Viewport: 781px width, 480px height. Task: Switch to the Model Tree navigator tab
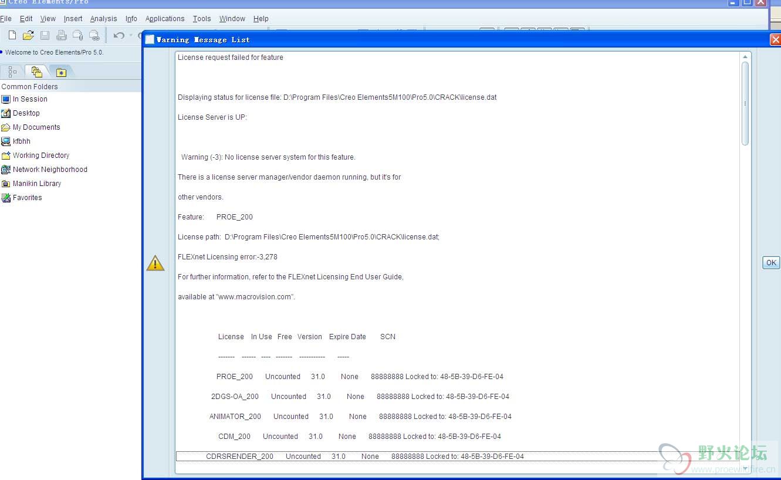coord(12,72)
